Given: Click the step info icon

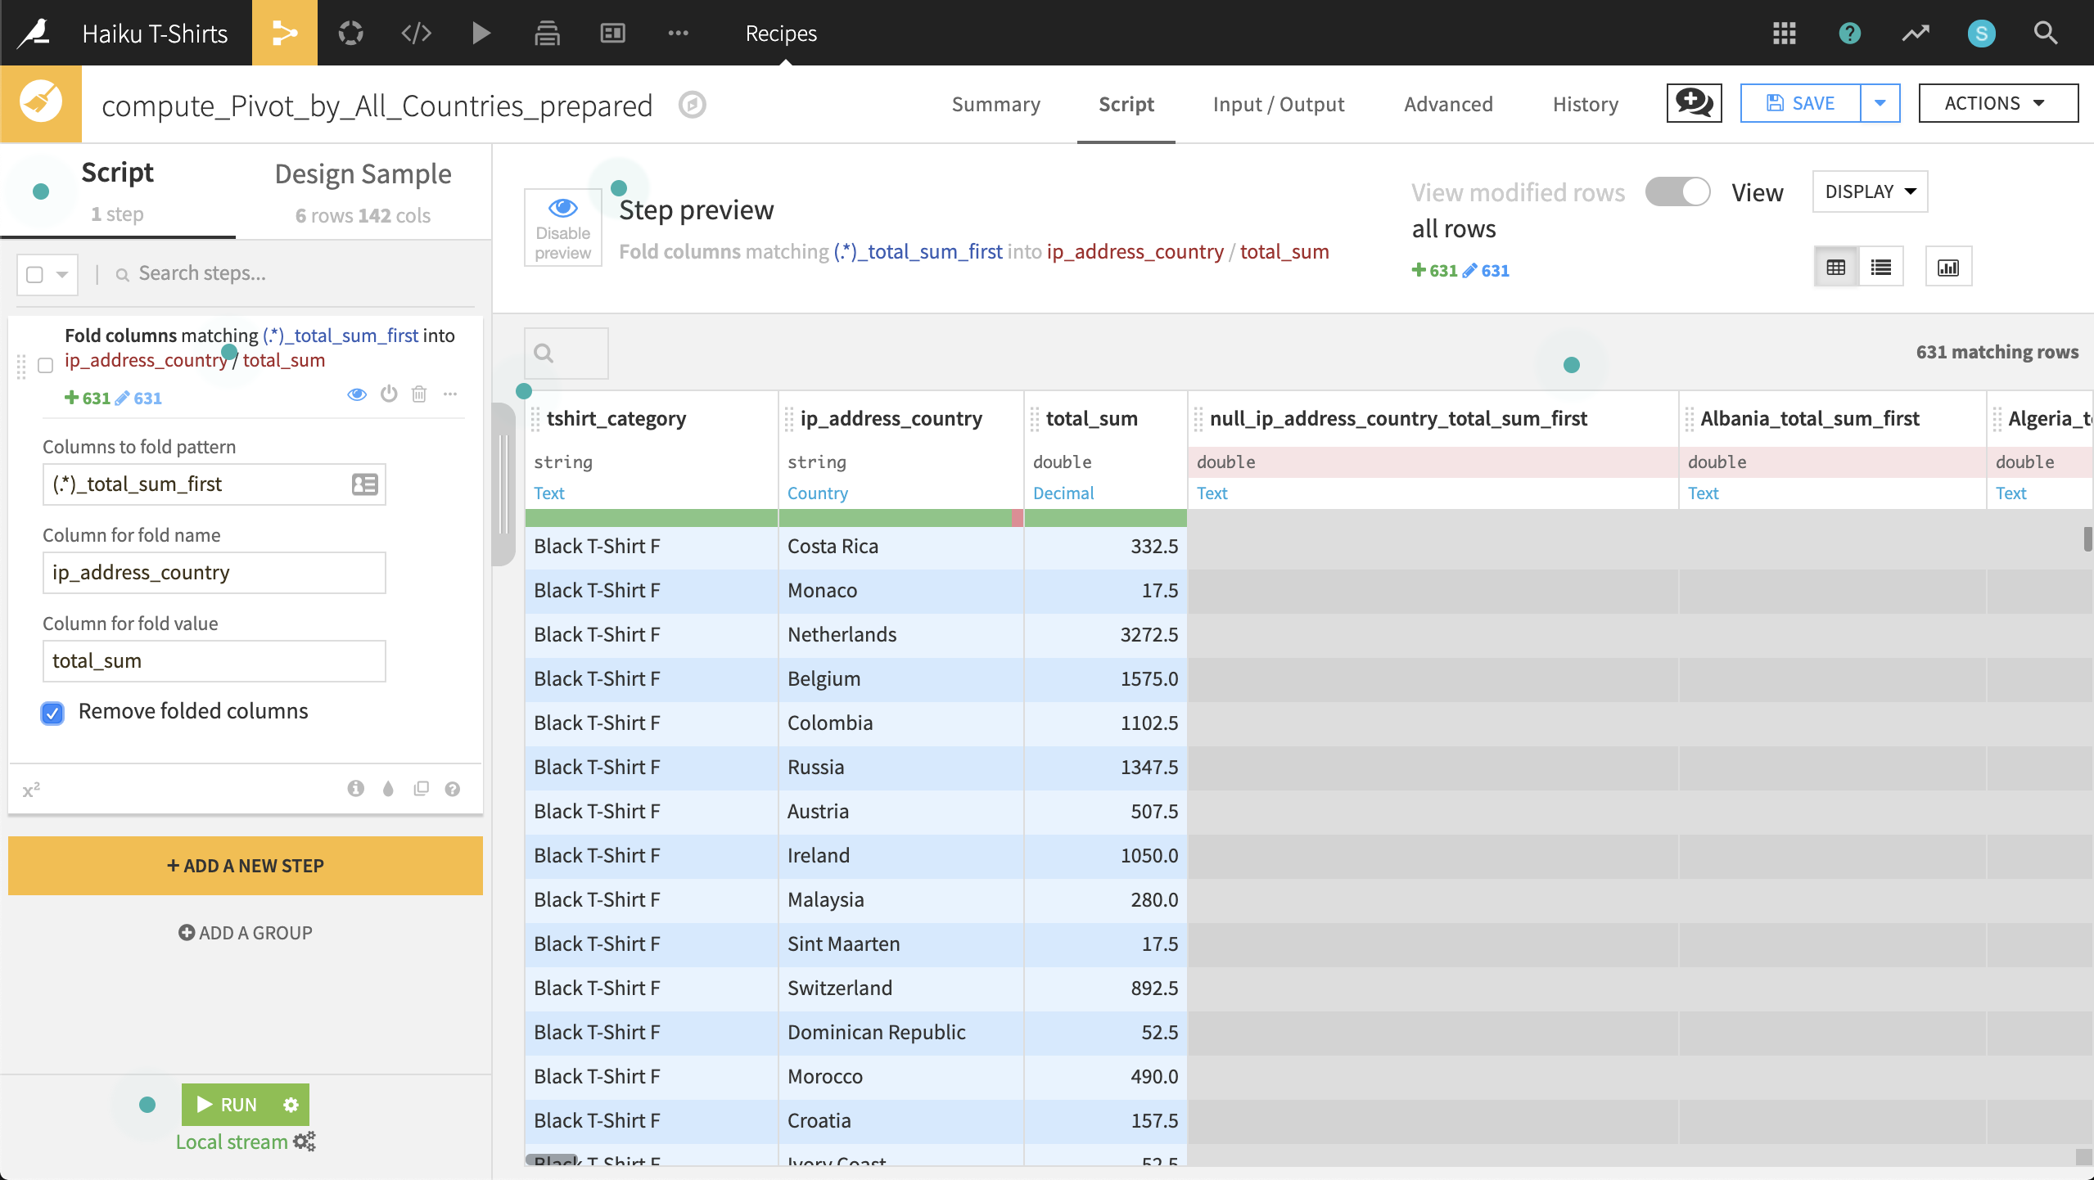Looking at the screenshot, I should point(355,789).
